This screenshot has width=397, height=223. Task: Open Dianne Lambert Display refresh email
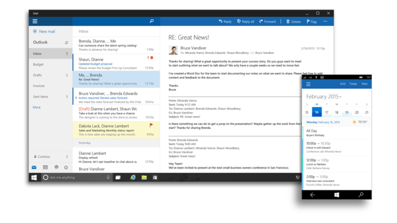pos(116,157)
